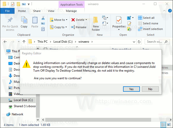Click the History icon in Open group
Screen dimensions: 173x128
point(129,29)
